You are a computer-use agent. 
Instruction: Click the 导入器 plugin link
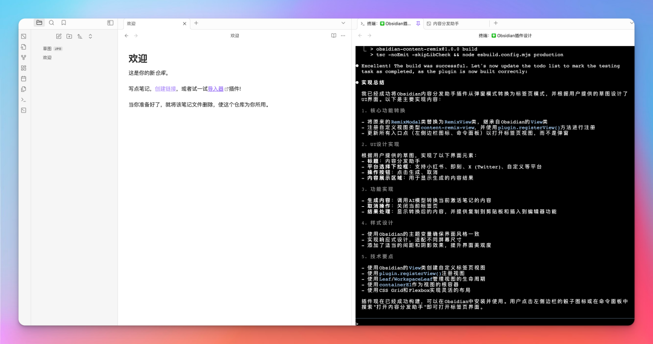click(x=216, y=89)
